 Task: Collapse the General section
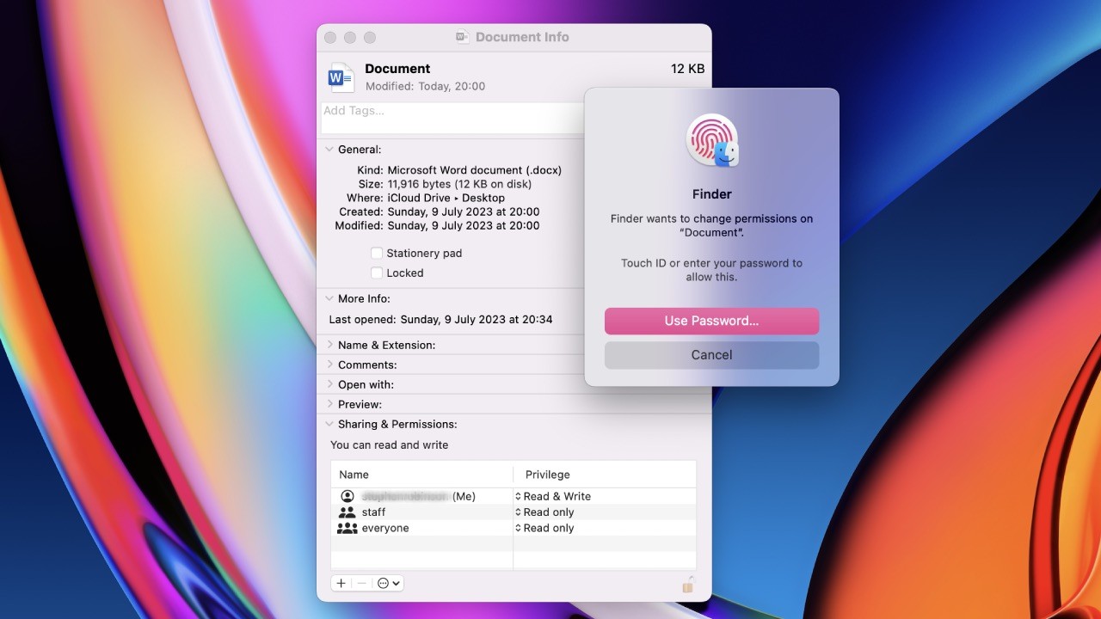[x=329, y=149]
